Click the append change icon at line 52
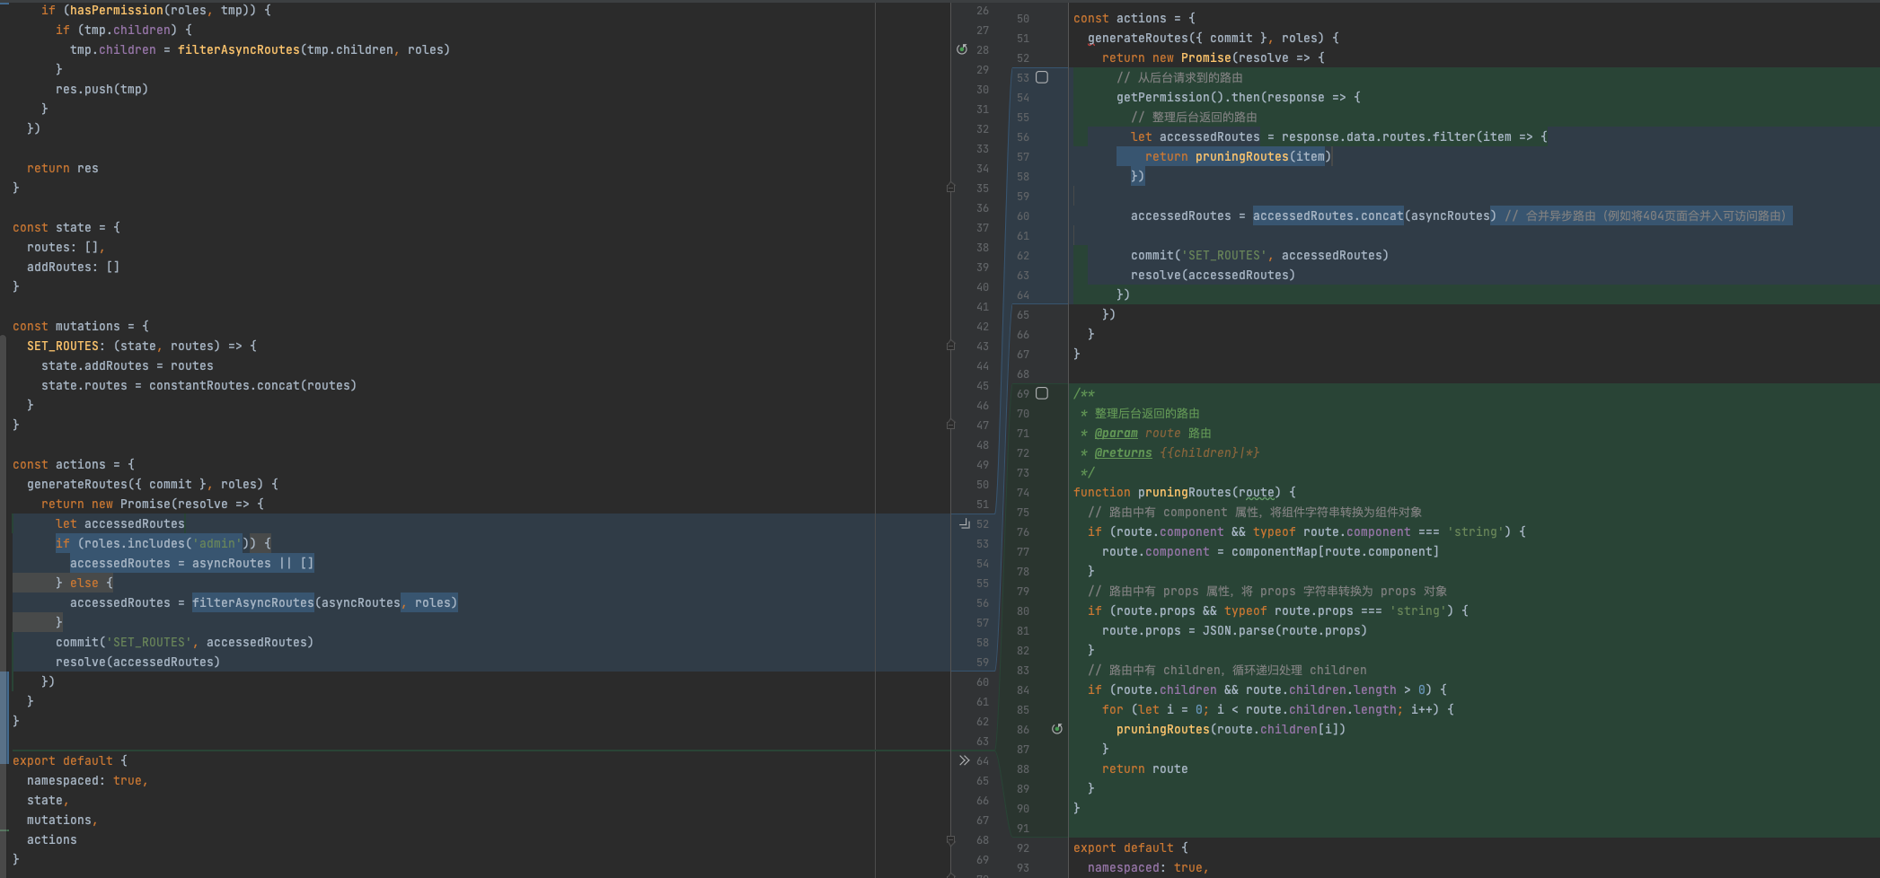Image resolution: width=1880 pixels, height=878 pixels. click(x=964, y=523)
